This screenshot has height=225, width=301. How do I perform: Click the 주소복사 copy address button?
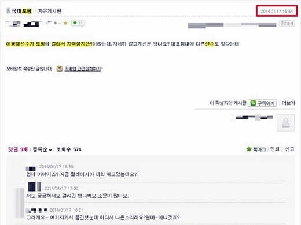point(287,23)
